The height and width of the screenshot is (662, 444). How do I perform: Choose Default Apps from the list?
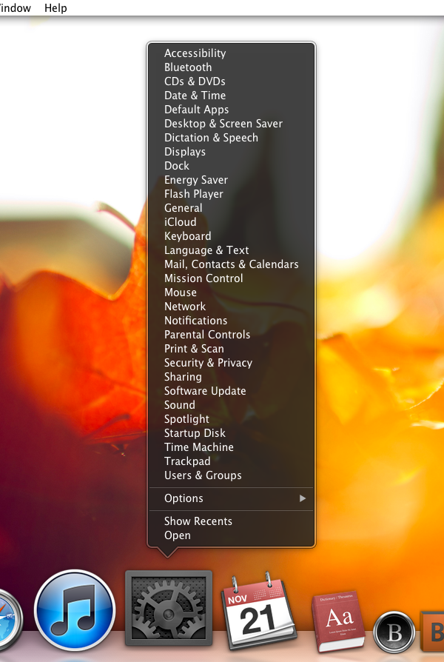pos(196,110)
